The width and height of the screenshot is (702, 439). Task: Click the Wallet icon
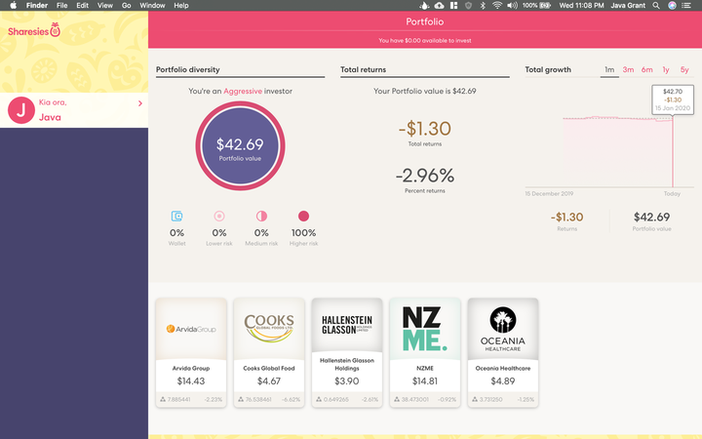[176, 217]
